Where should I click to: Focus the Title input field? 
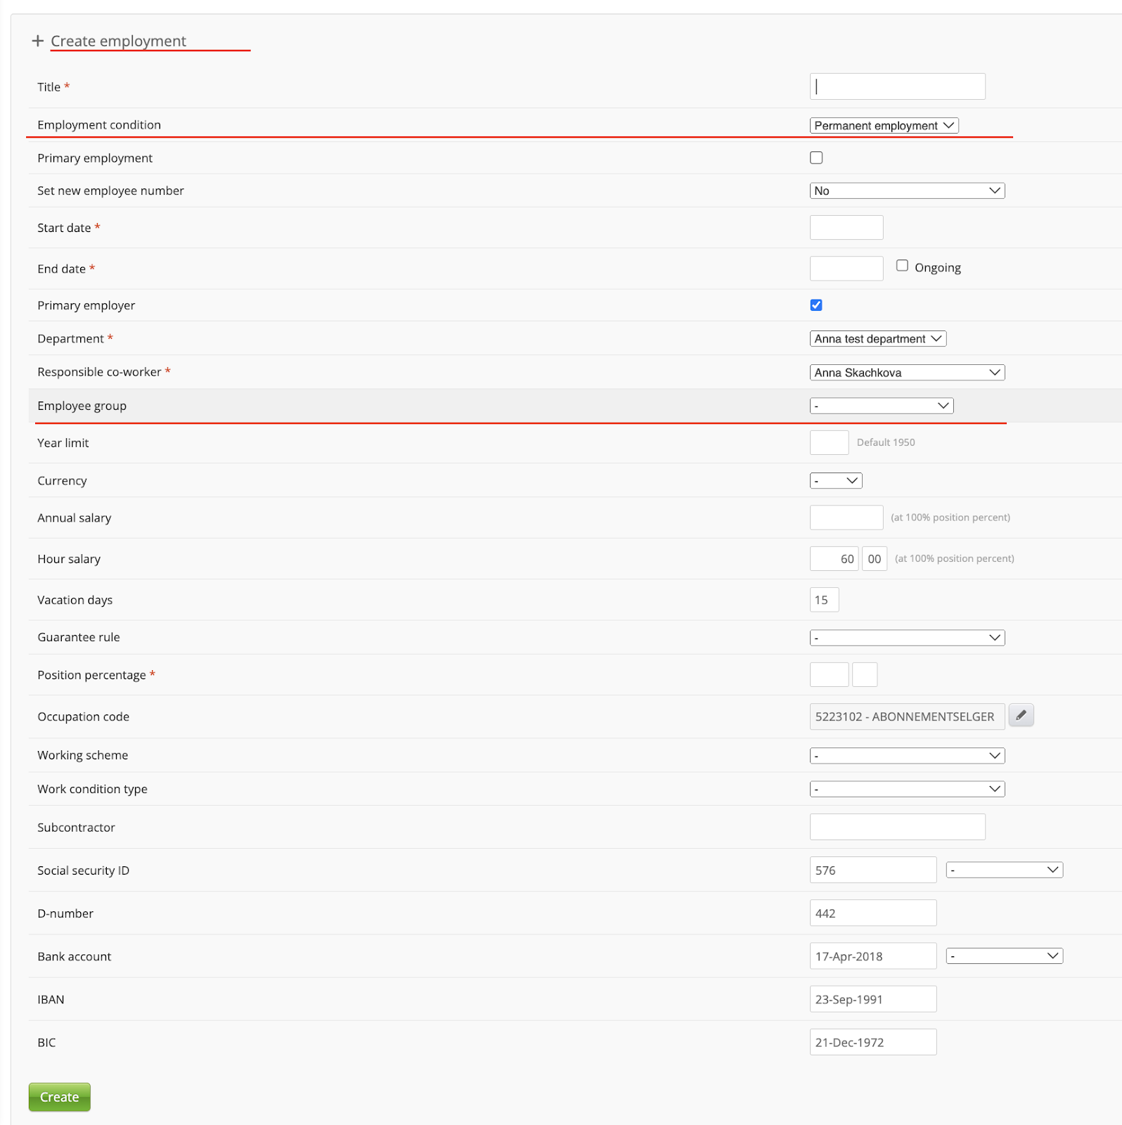[897, 86]
